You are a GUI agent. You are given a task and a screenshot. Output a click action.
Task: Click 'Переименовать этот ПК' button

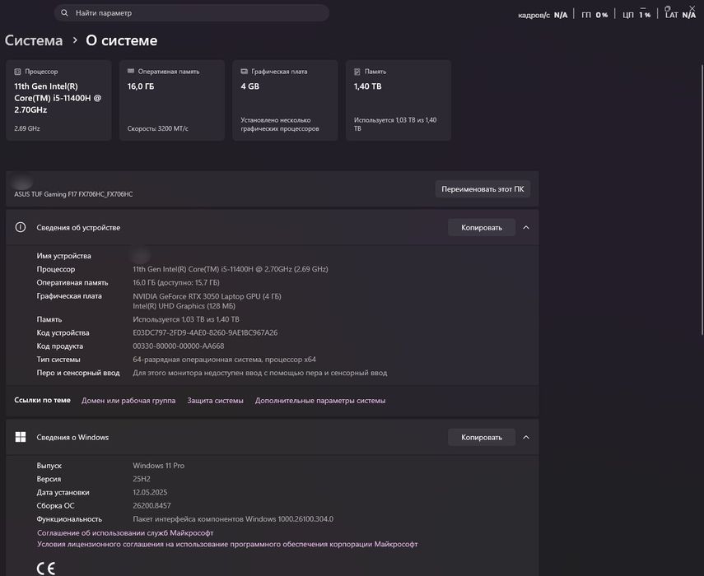483,189
